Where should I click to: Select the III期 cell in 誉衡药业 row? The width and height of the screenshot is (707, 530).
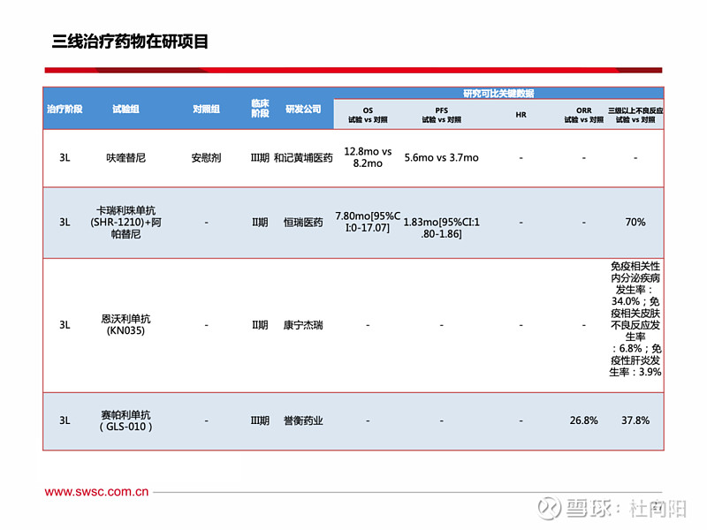click(x=260, y=420)
